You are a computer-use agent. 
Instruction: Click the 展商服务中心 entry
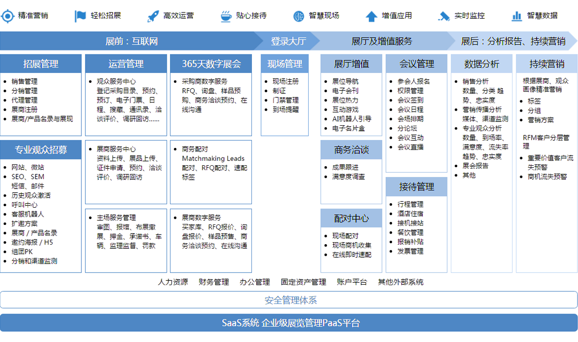(116, 149)
